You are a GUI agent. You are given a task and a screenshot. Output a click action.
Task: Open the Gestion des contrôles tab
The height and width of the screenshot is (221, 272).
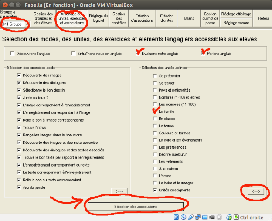coord(119,18)
